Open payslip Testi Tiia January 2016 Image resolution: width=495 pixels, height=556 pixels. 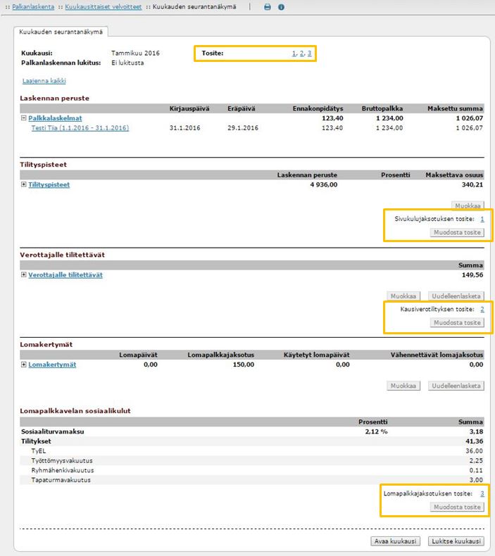[80, 128]
